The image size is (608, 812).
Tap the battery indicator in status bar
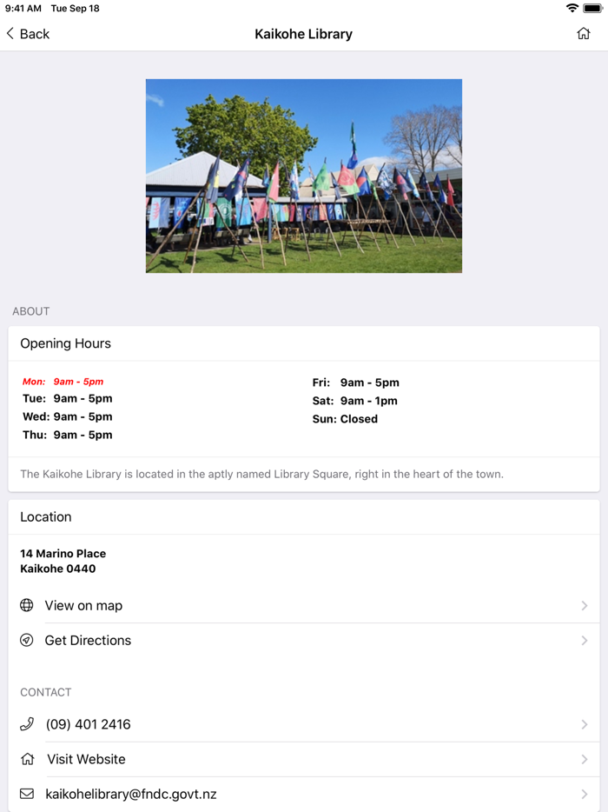[593, 8]
